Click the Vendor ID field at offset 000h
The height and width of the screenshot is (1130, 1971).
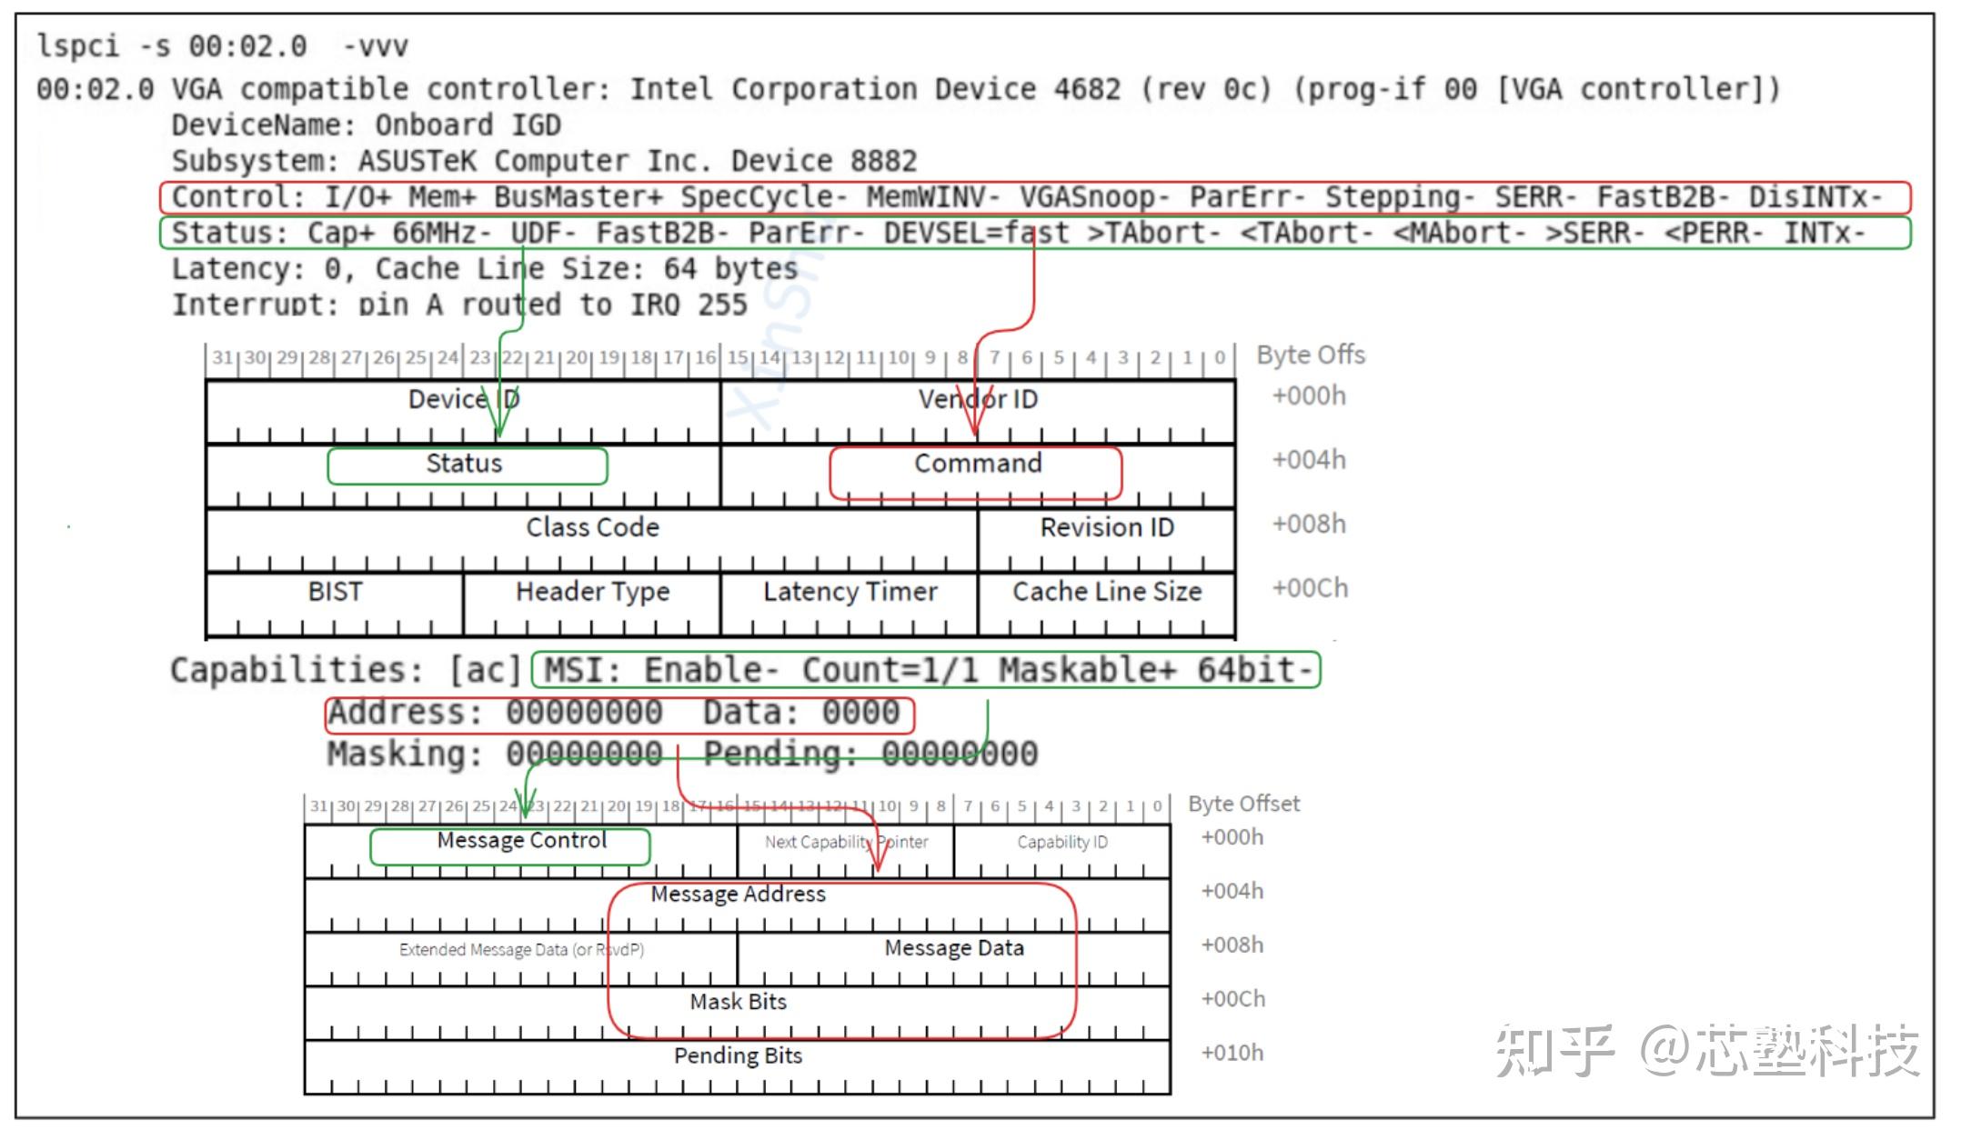pos(978,399)
